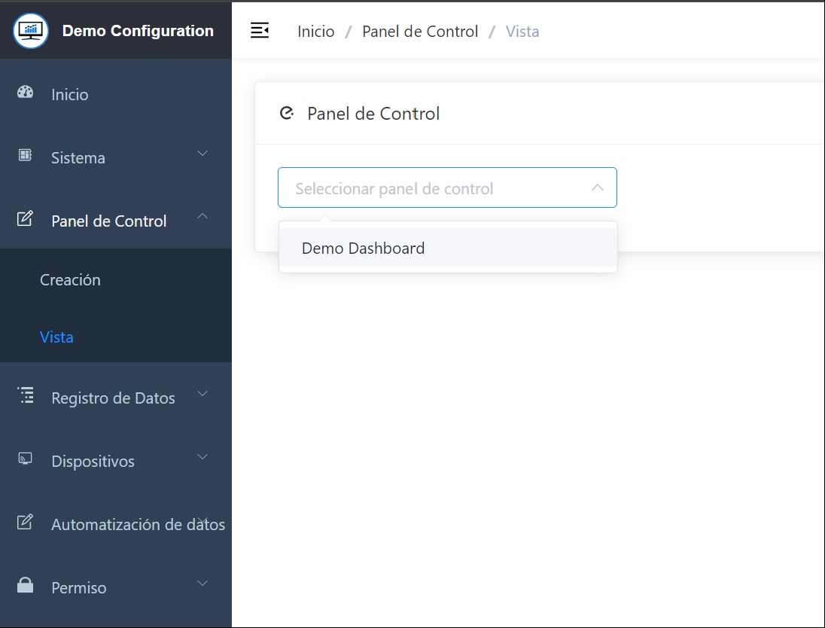Viewport: 825px width, 628px height.
Task: Click the Panel de Control edit icon
Action: point(26,219)
